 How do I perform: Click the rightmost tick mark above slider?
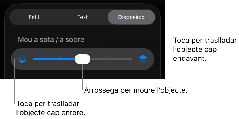pos(127,56)
